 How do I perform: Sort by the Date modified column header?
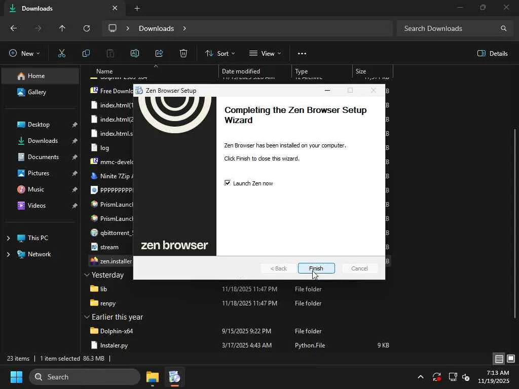255,71
